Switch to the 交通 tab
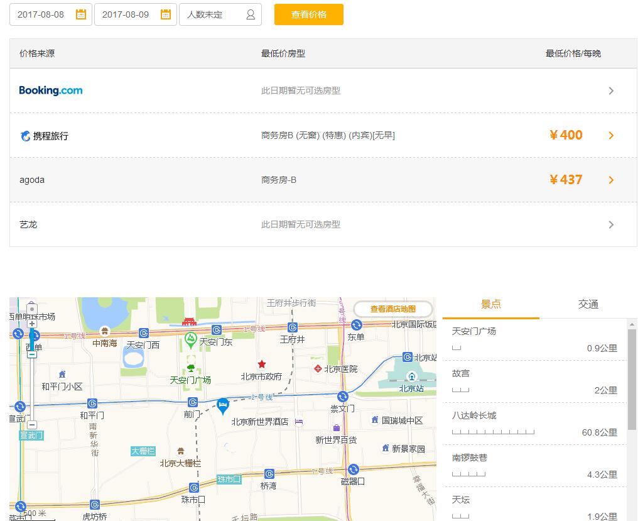Image resolution: width=638 pixels, height=521 pixels. coord(588,304)
